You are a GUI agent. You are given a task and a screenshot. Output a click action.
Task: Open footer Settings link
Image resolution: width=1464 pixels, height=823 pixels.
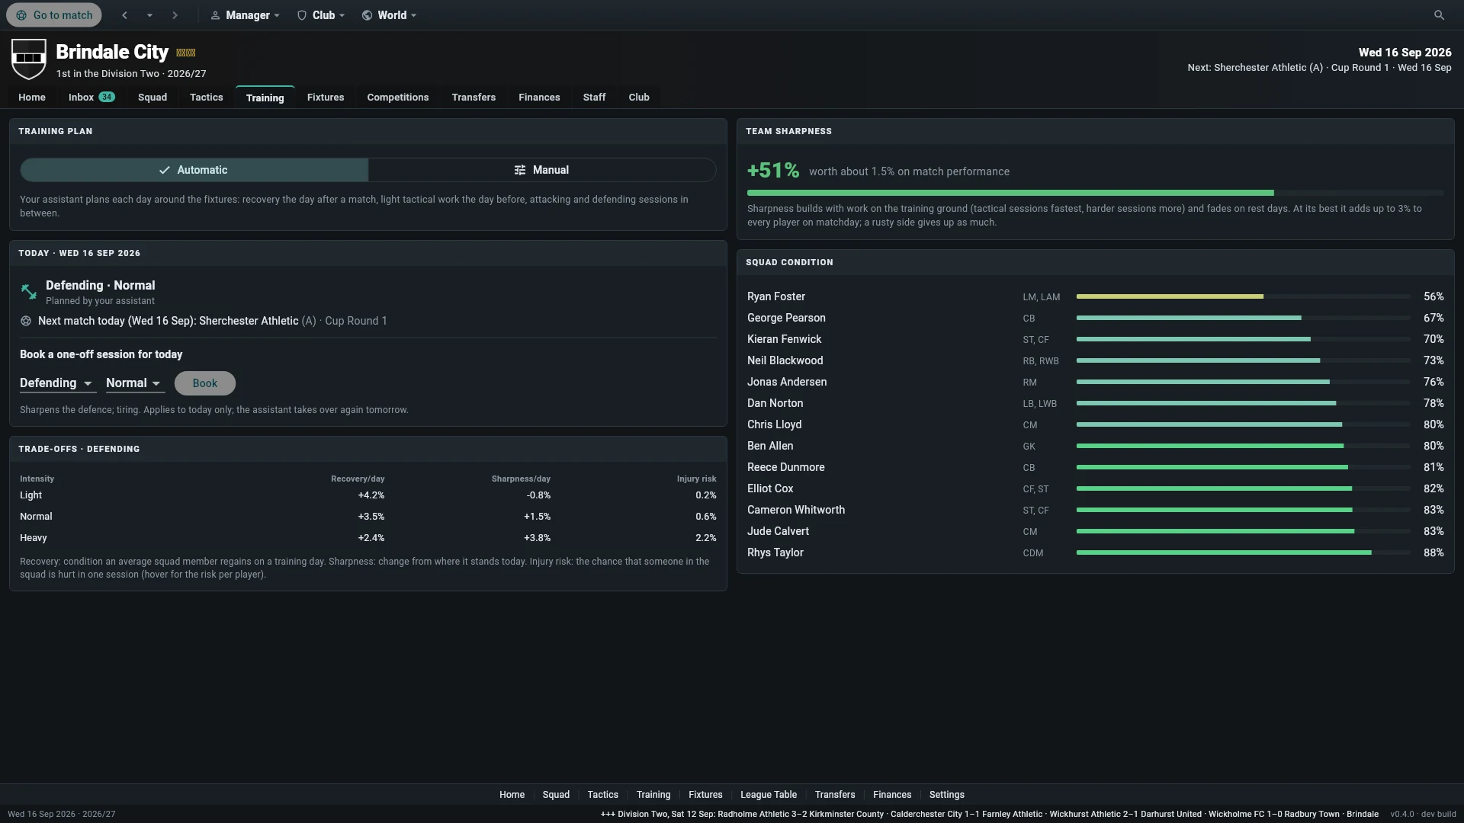pyautogui.click(x=947, y=795)
